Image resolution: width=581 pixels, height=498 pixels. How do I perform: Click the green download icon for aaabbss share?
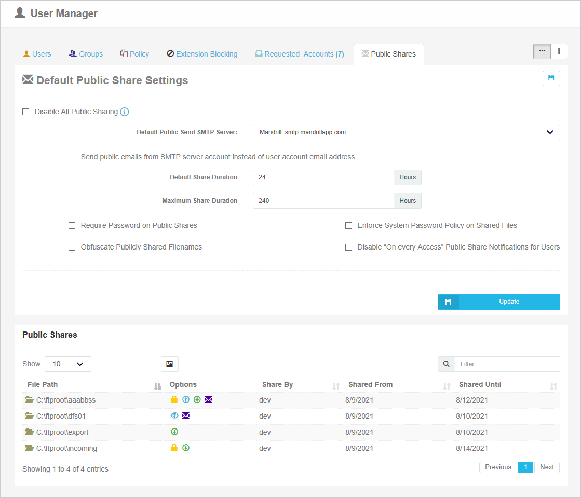pos(197,399)
